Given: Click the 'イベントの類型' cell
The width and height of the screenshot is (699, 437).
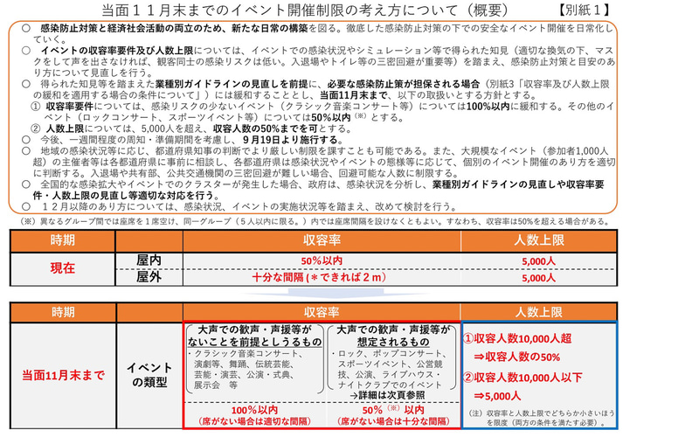Looking at the screenshot, I should (149, 375).
